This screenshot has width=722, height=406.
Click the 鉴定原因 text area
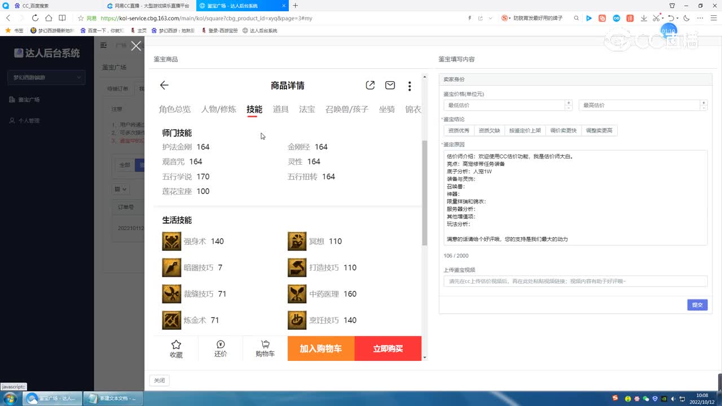pos(575,198)
